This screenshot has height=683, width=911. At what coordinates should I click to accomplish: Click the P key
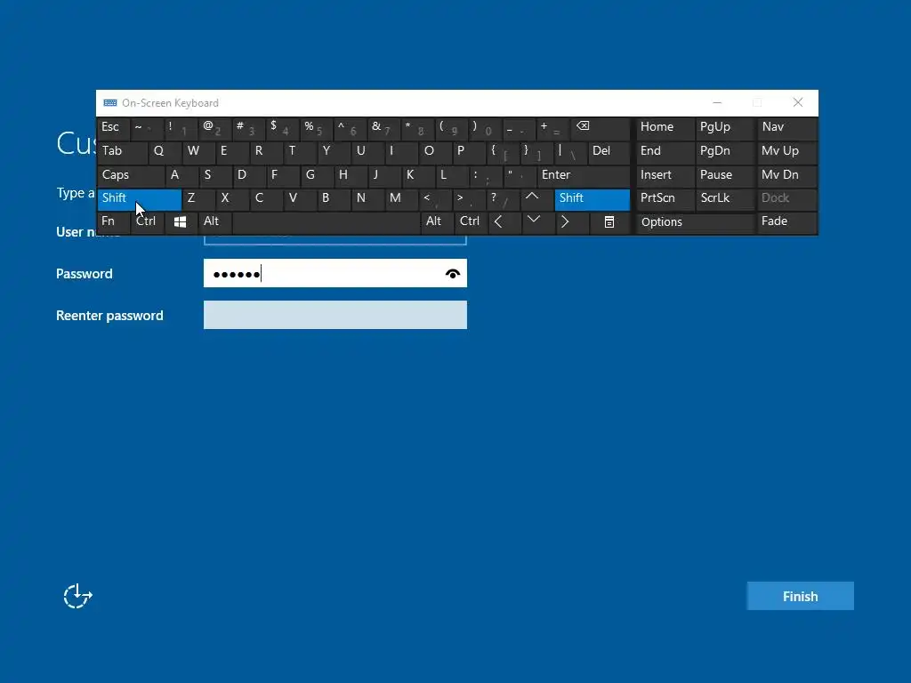[468, 151]
